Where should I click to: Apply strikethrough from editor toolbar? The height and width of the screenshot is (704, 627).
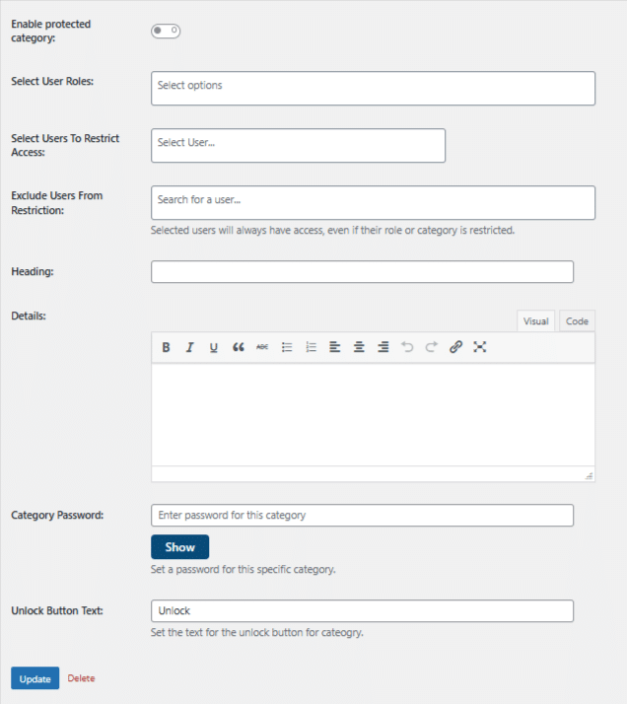point(262,347)
